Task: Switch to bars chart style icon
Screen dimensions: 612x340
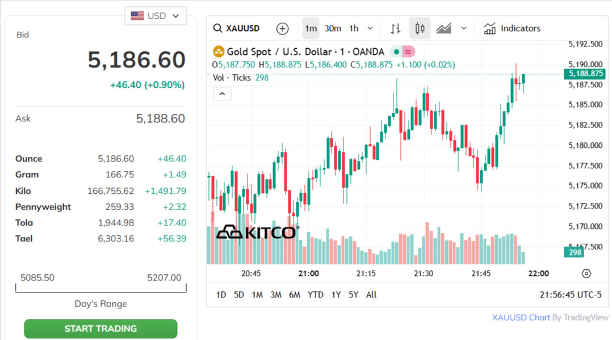Action: pos(395,28)
